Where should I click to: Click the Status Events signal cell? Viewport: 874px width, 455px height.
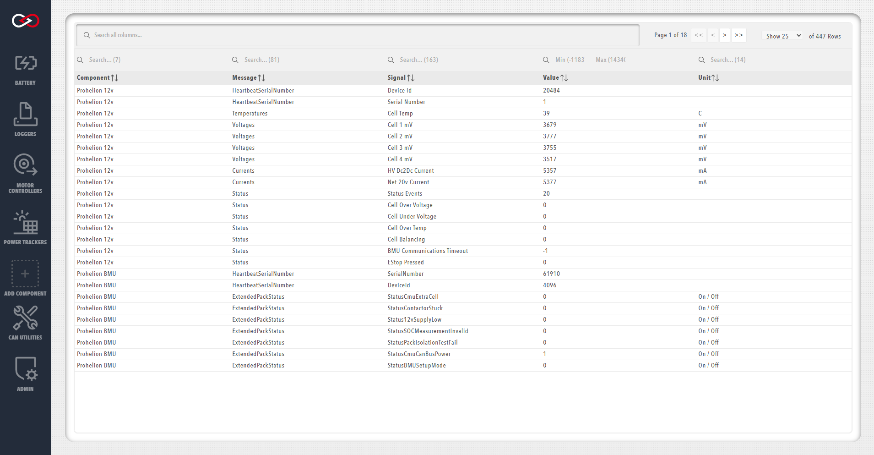pyautogui.click(x=405, y=194)
